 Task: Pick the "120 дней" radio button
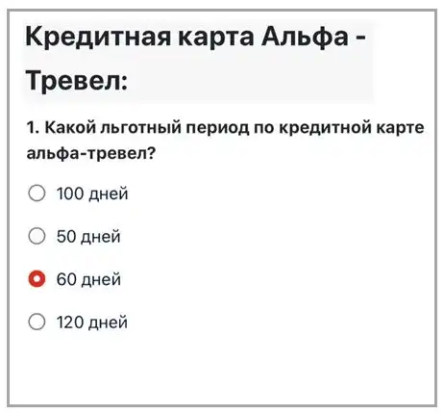click(x=37, y=322)
